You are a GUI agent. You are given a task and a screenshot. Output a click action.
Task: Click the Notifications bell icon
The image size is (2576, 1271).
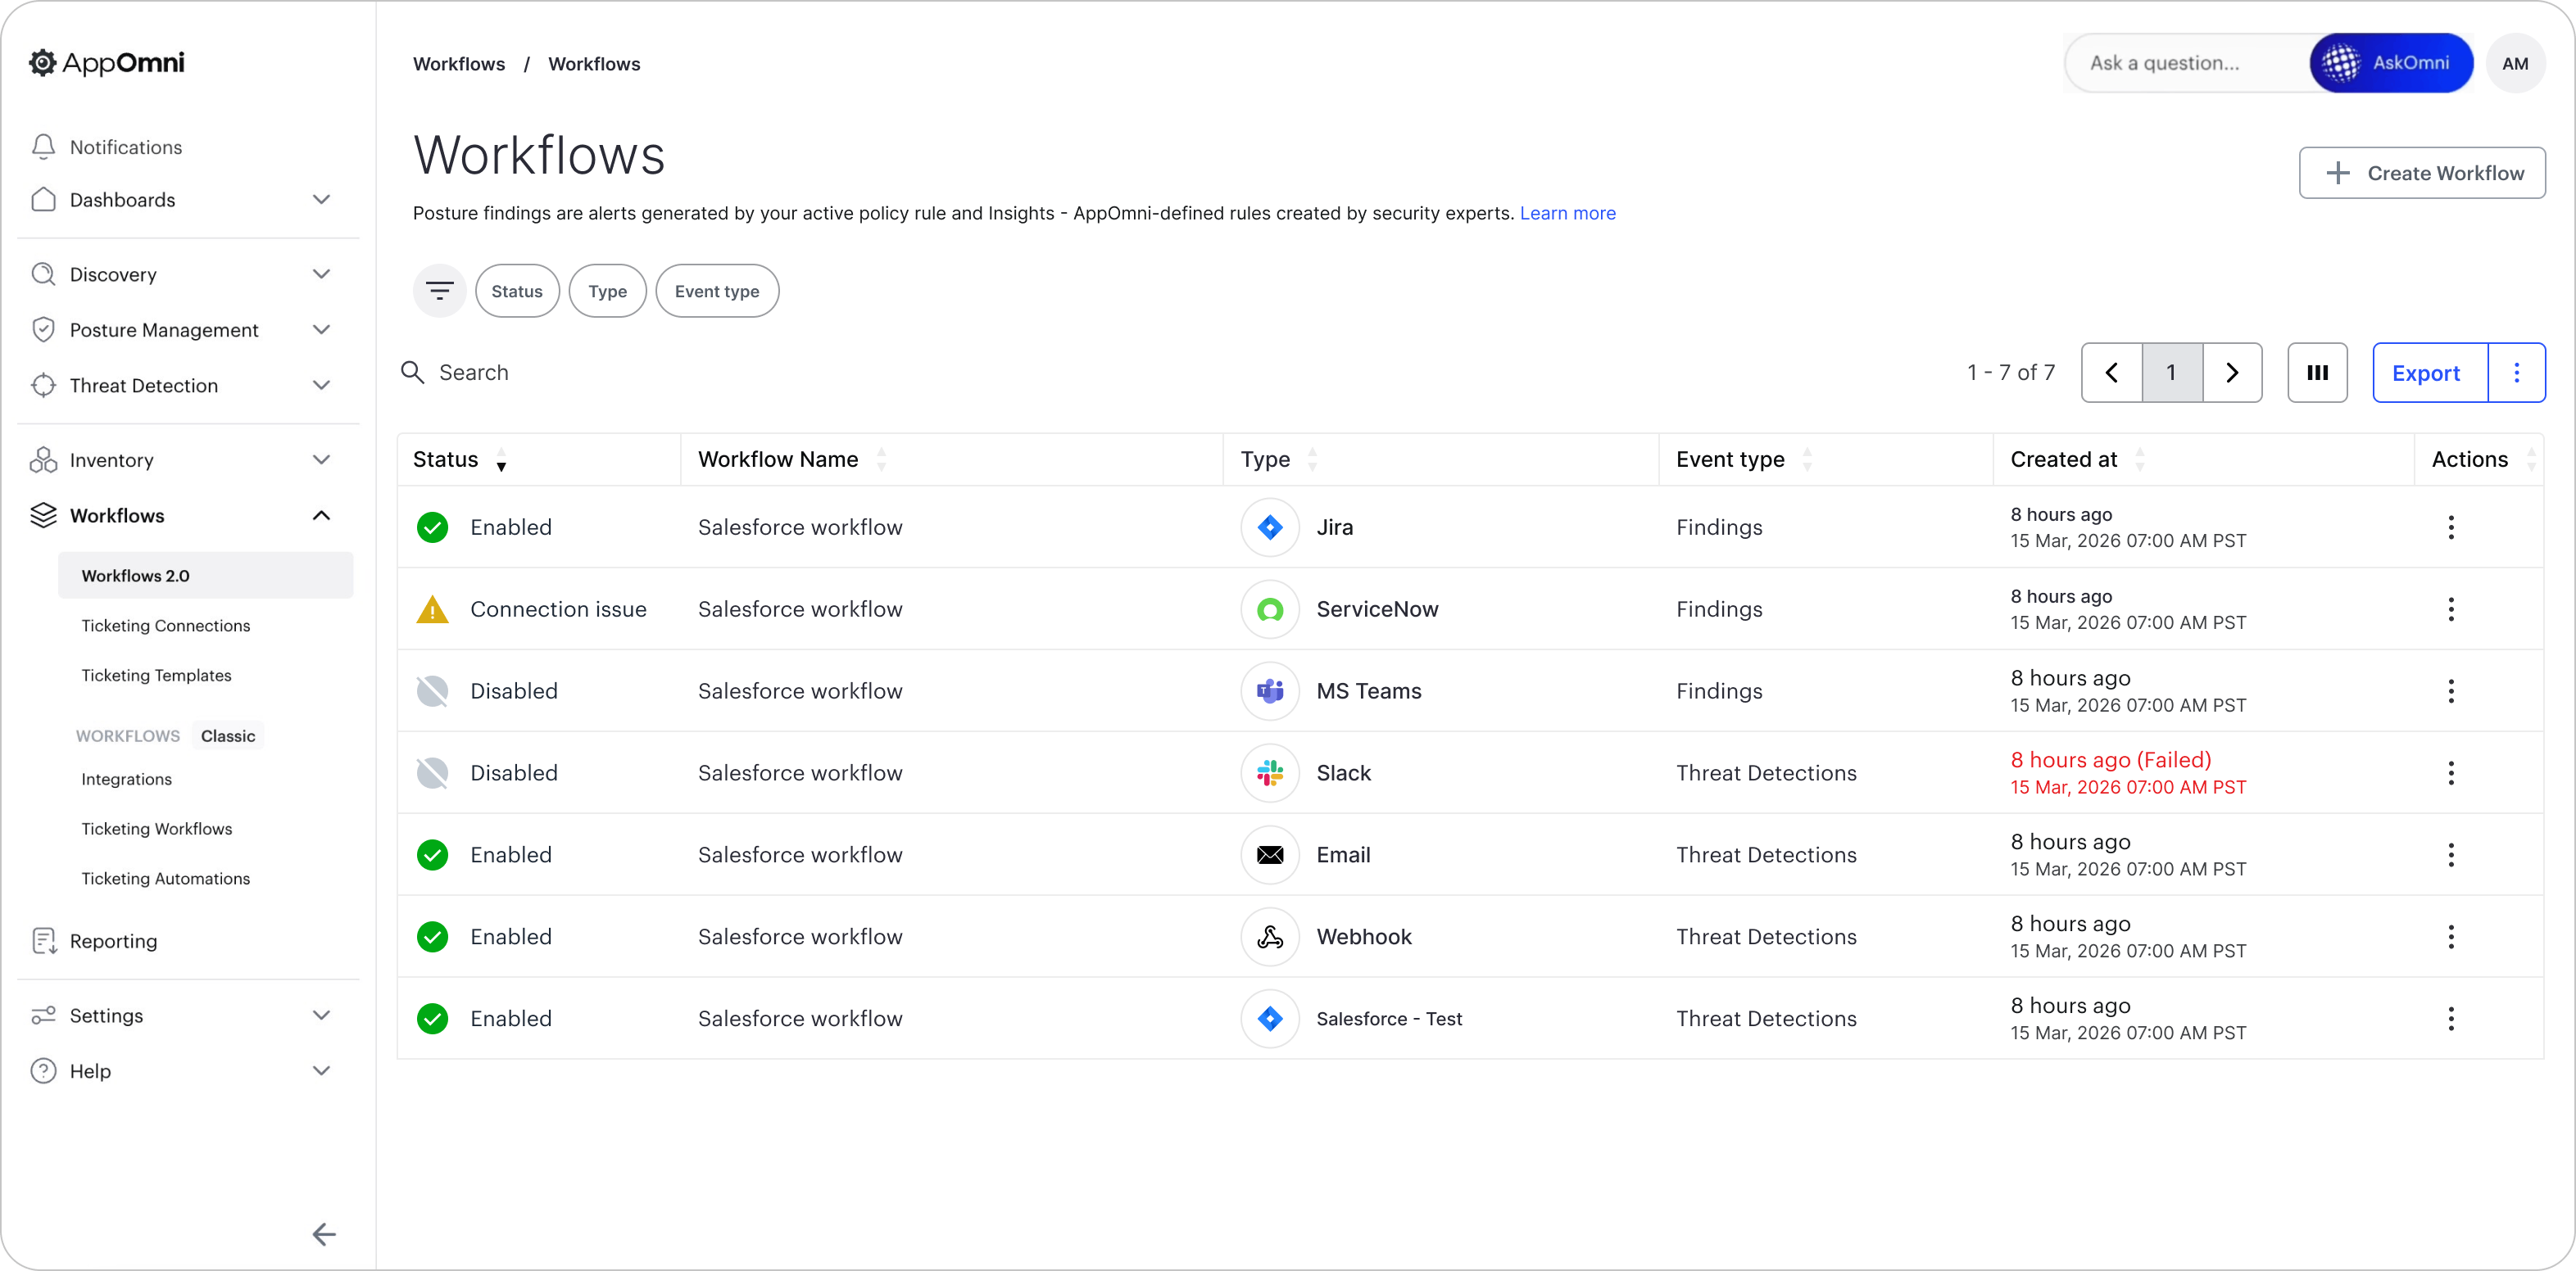pyautogui.click(x=43, y=147)
